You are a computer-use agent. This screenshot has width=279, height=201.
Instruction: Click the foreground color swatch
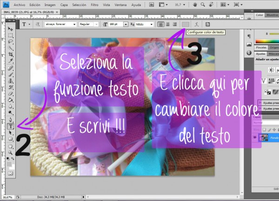tap(9, 164)
